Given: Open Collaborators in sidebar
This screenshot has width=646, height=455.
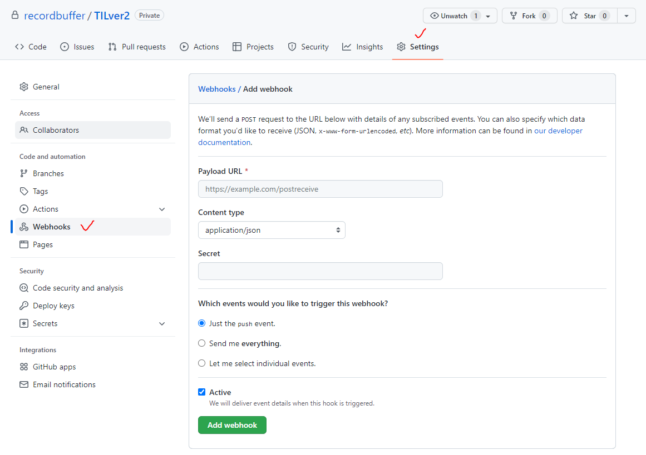Looking at the screenshot, I should point(93,130).
